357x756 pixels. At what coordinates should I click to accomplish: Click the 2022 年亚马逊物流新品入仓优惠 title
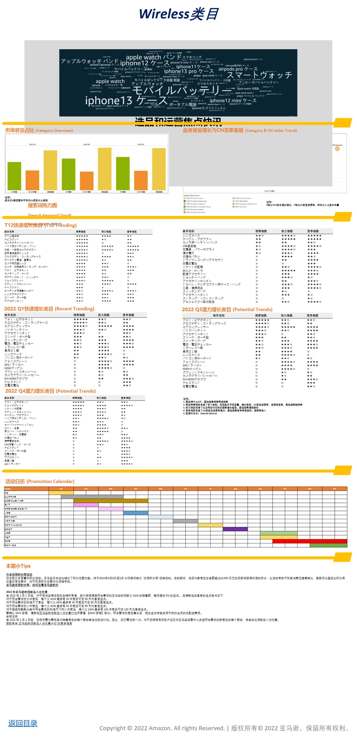point(27,592)
